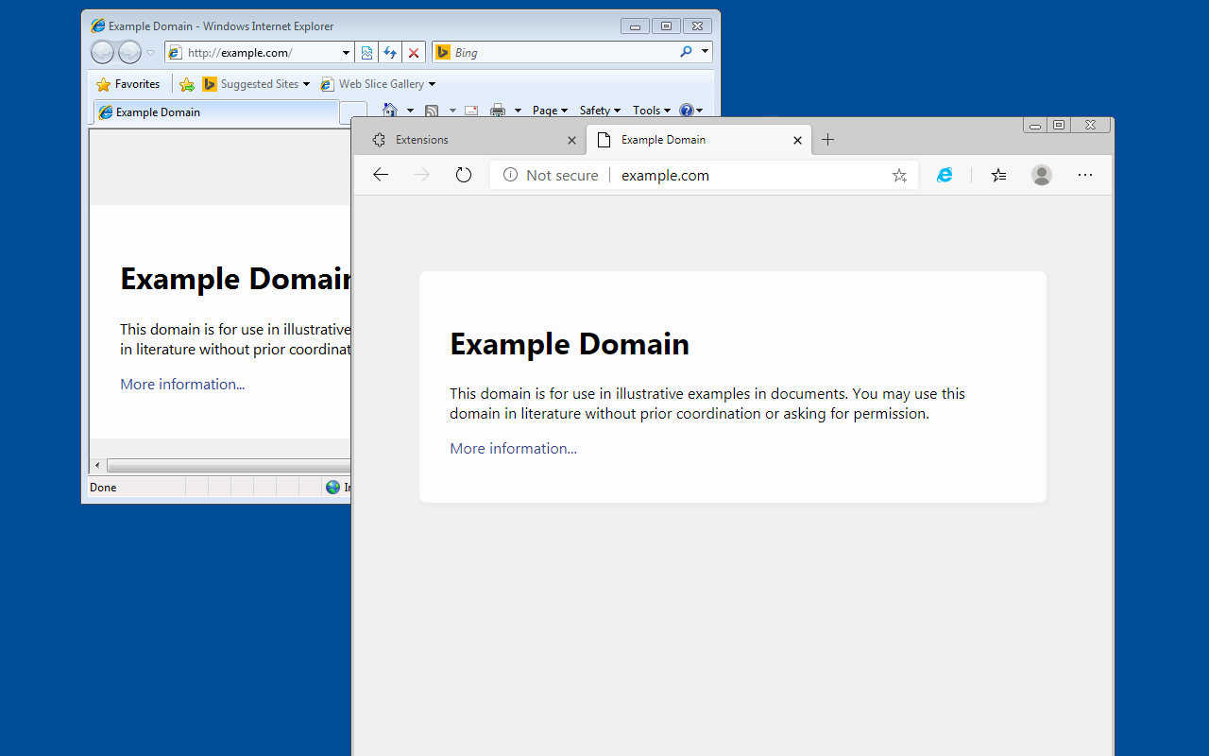Screen dimensions: 1209x756
Task: Open the Safety menu in IE
Action: pyautogui.click(x=600, y=111)
